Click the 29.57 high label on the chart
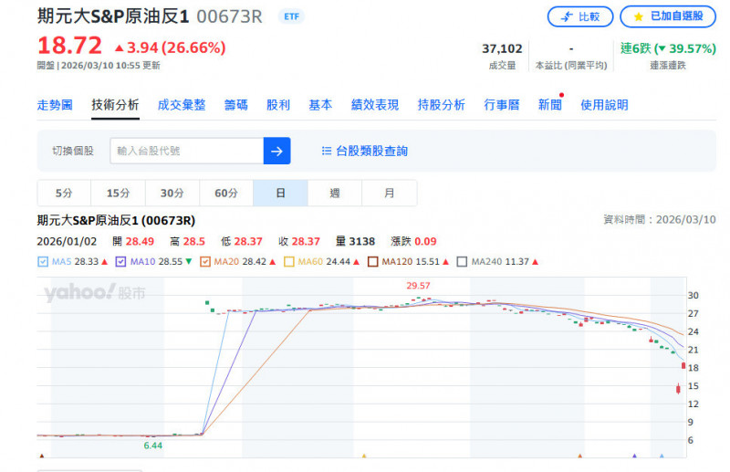 (418, 286)
